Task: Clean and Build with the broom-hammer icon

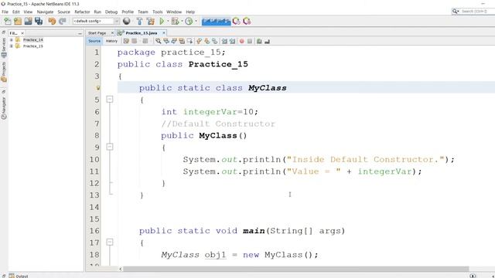Action: (151, 21)
